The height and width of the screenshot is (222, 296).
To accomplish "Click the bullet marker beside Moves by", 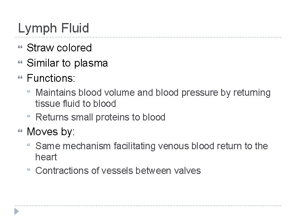I will pos(20,132).
